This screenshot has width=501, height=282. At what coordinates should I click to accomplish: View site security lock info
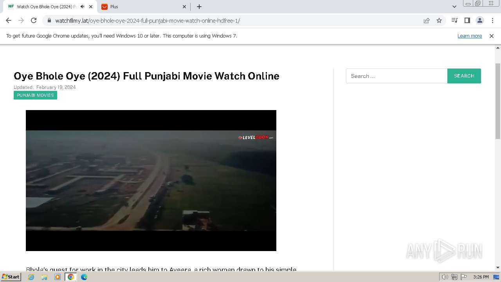[x=49, y=20]
